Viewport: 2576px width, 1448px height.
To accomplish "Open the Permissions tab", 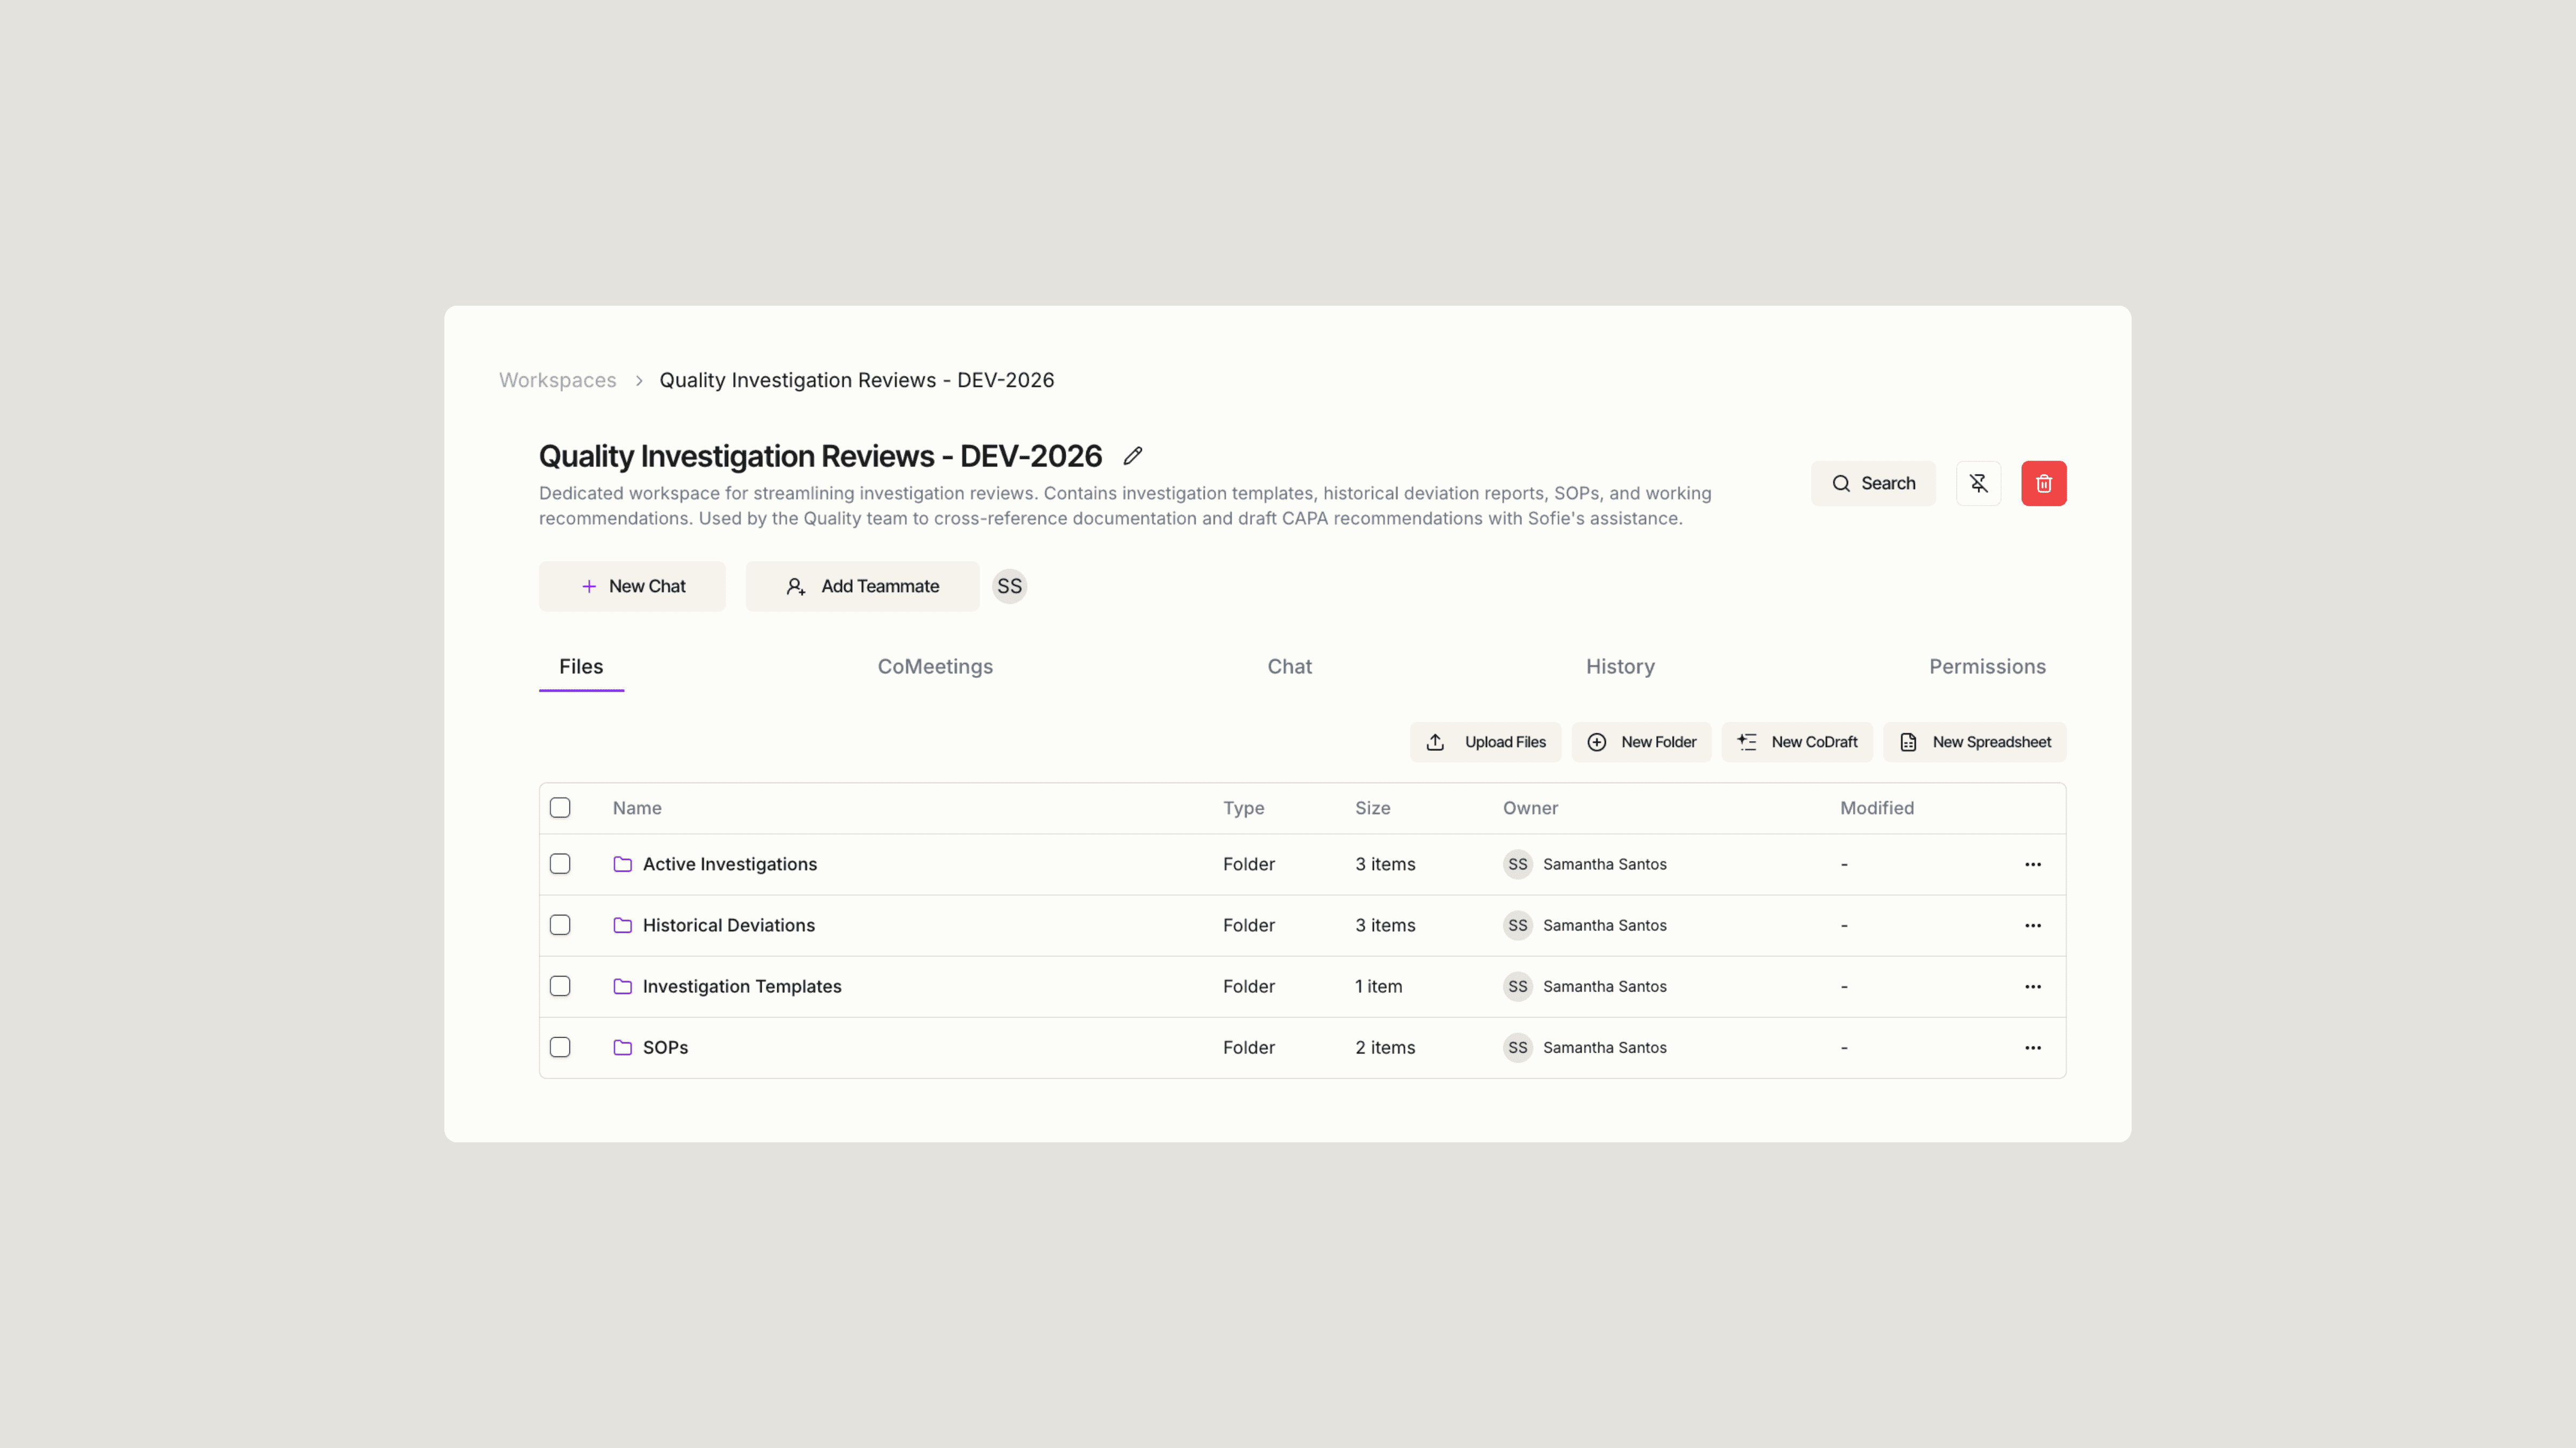I will (1987, 667).
